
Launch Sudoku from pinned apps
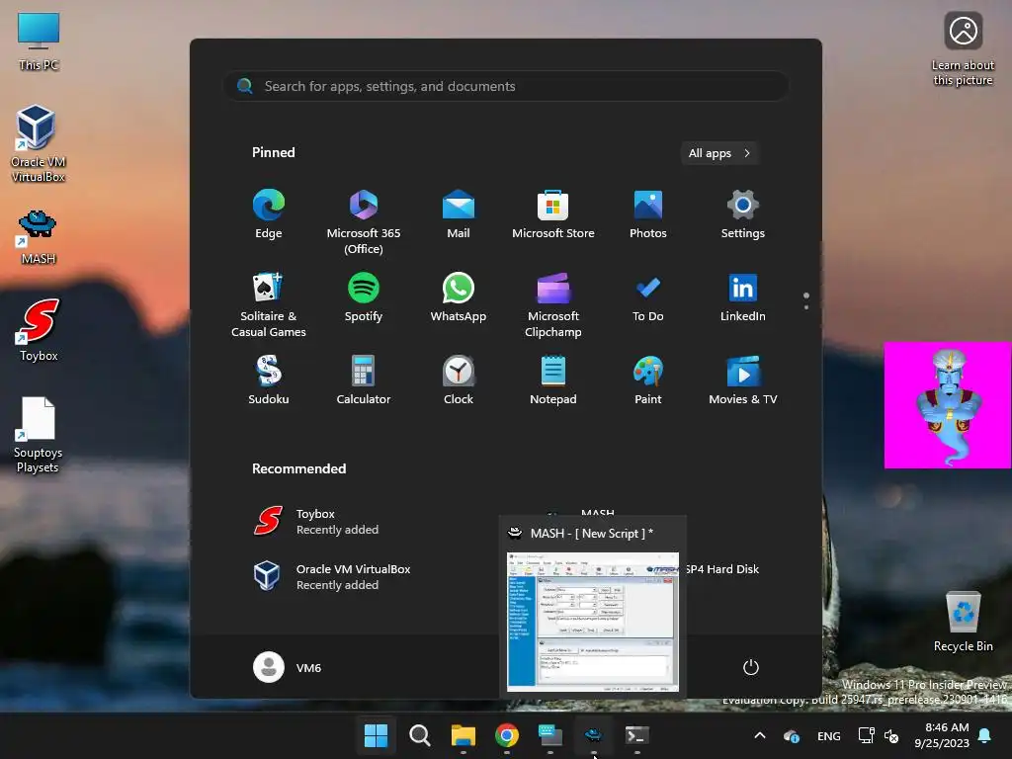pyautogui.click(x=269, y=380)
